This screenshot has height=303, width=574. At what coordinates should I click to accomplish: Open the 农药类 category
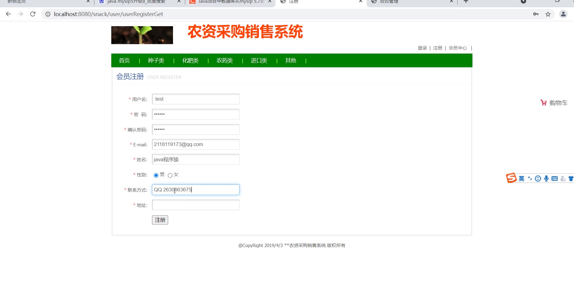pos(225,61)
